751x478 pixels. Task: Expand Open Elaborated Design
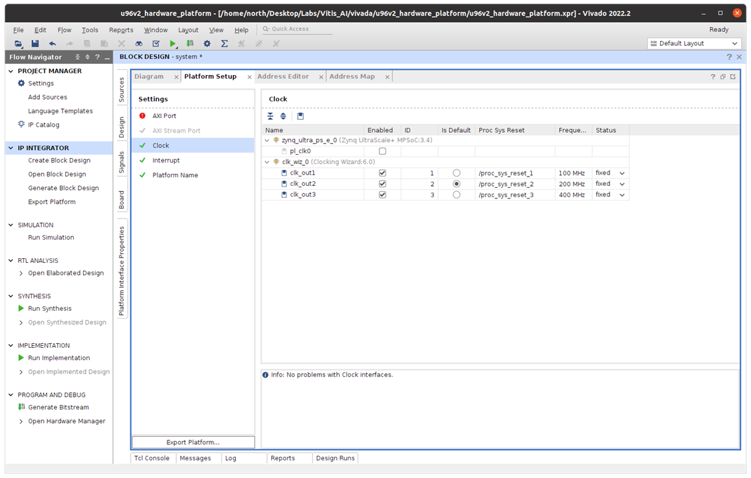tap(21, 274)
